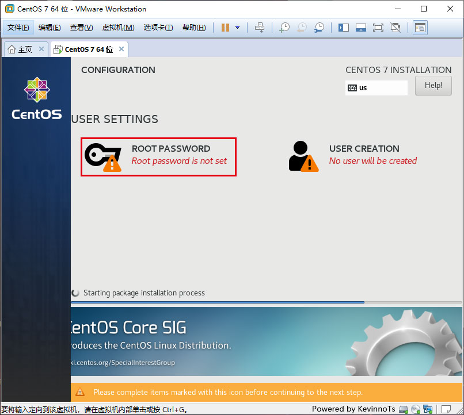Switch to full screen mode icon
The height and width of the screenshot is (415, 464).
click(x=378, y=28)
